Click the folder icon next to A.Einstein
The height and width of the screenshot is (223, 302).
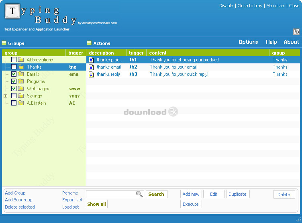(x=21, y=103)
